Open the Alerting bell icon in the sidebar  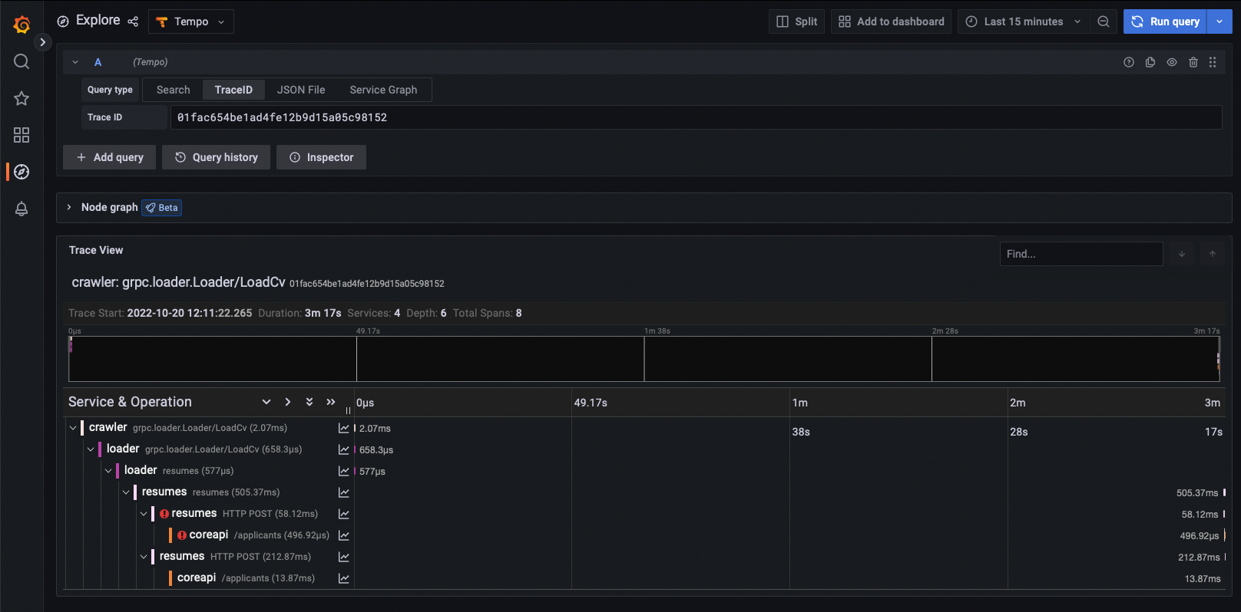(22, 209)
